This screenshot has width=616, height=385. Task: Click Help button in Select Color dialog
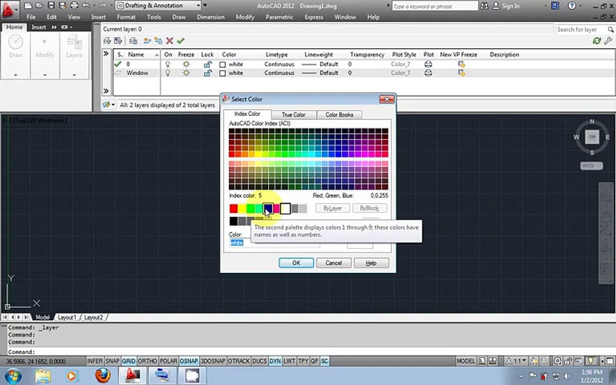[371, 263]
